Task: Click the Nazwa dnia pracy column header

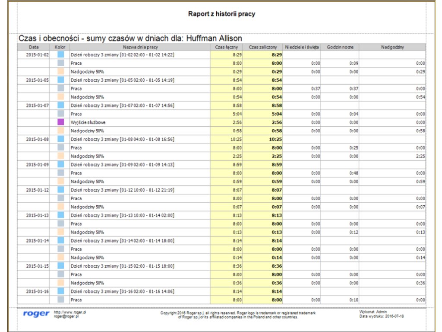Action: click(140, 47)
